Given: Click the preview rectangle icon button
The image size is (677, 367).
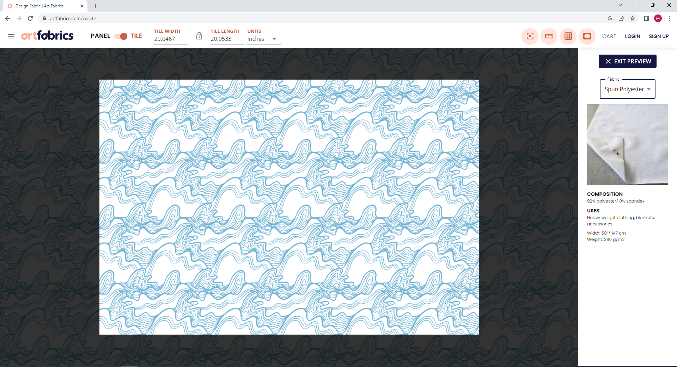Looking at the screenshot, I should (587, 36).
